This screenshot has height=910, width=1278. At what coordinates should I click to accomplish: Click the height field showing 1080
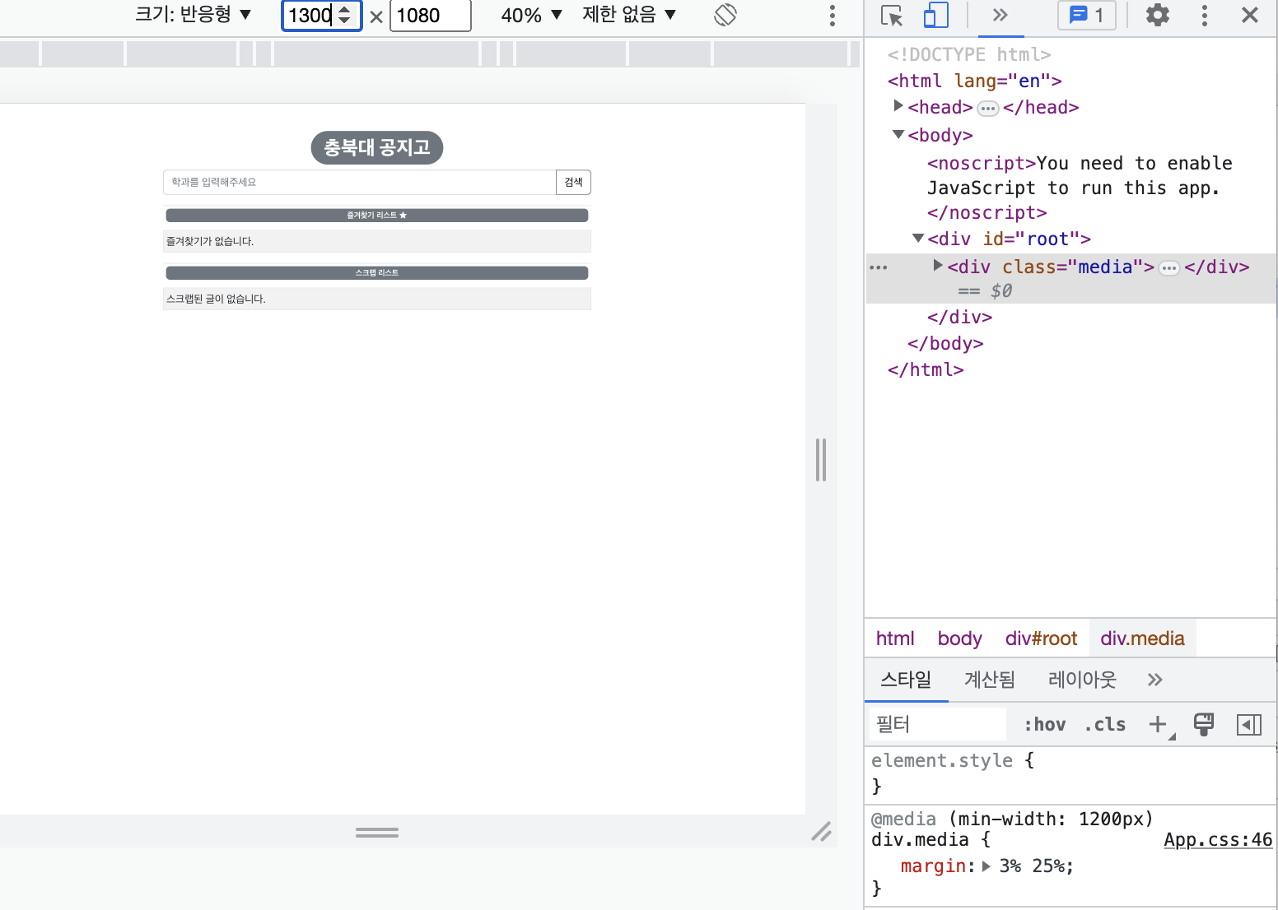pyautogui.click(x=430, y=16)
